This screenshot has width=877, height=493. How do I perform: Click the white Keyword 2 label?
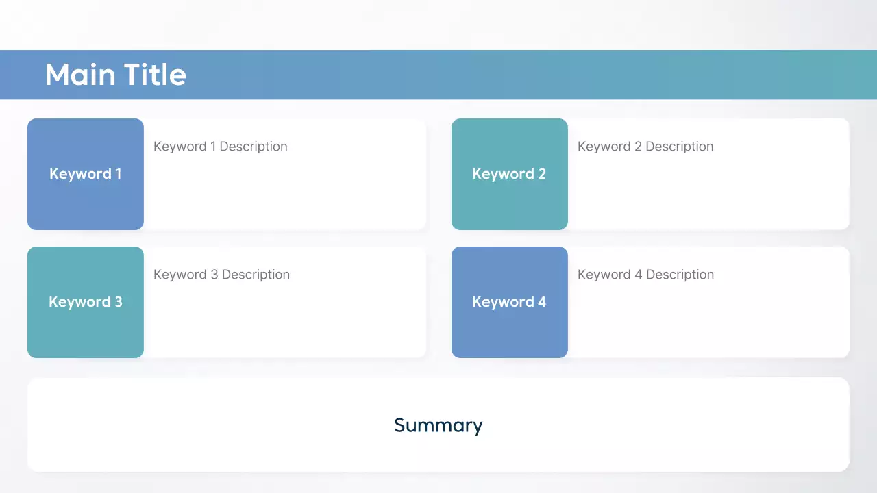(x=509, y=174)
